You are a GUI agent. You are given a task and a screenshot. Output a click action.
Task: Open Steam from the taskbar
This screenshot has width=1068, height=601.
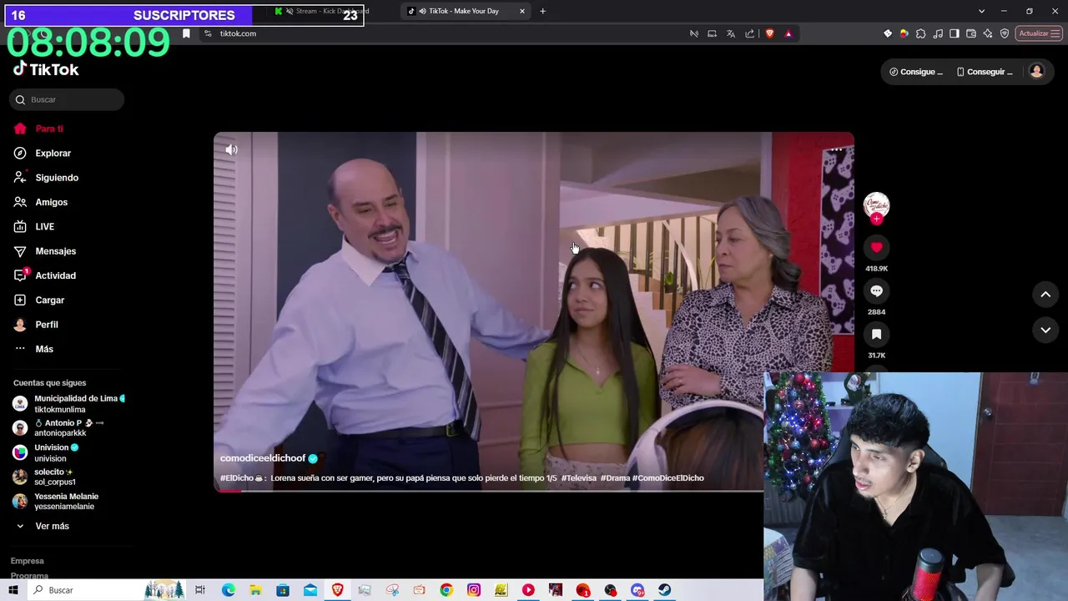pyautogui.click(x=664, y=590)
